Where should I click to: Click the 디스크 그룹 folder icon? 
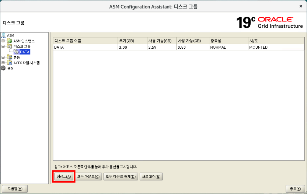click(x=9, y=46)
